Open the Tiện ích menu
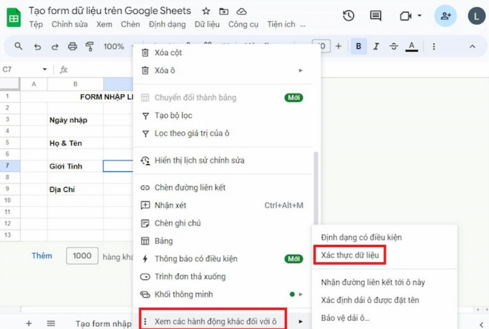This screenshot has height=329, width=489. point(281,24)
